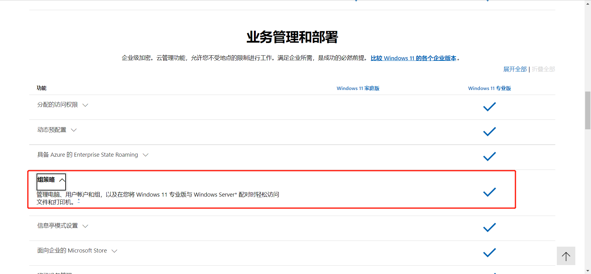The height and width of the screenshot is (274, 591).
Task: Click the vertical scrollbar thumb
Action: 588,110
